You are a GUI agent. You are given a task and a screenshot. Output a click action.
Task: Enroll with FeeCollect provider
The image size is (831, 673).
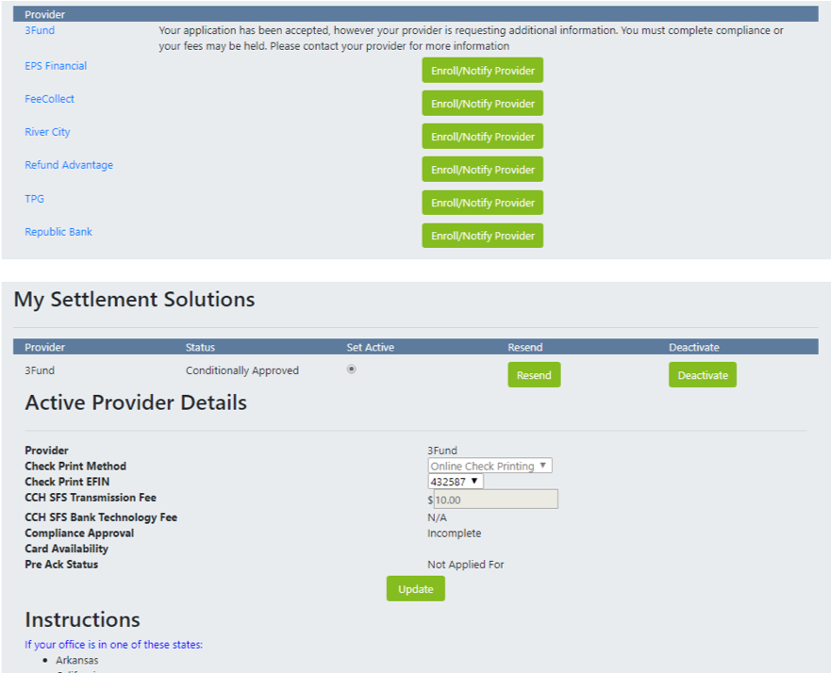point(482,103)
